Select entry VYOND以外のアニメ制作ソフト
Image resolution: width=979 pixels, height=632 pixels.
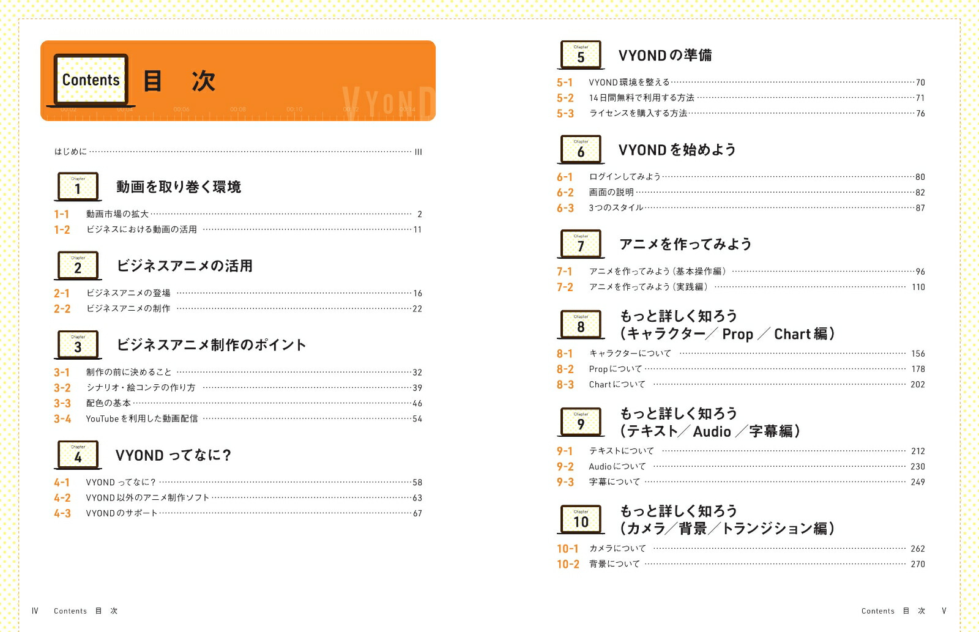147,498
